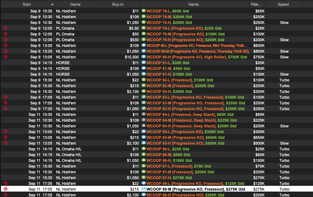
Task: Sort tournaments by the Game column header
Action: click(75, 4)
